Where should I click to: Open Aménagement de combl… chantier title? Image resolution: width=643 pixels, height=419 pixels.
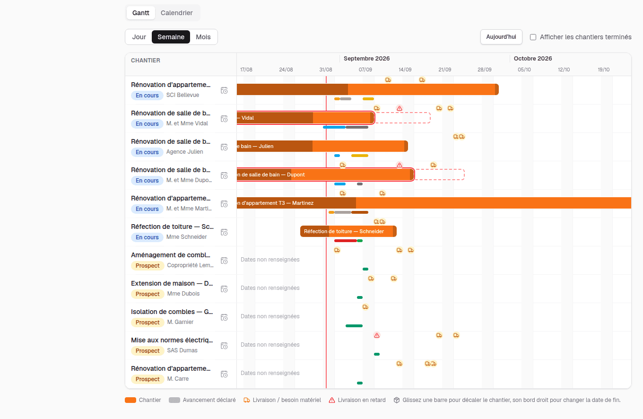point(171,255)
